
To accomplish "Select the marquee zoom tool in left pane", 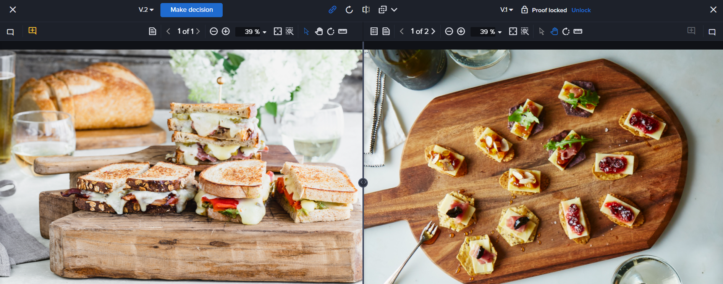I will 290,31.
